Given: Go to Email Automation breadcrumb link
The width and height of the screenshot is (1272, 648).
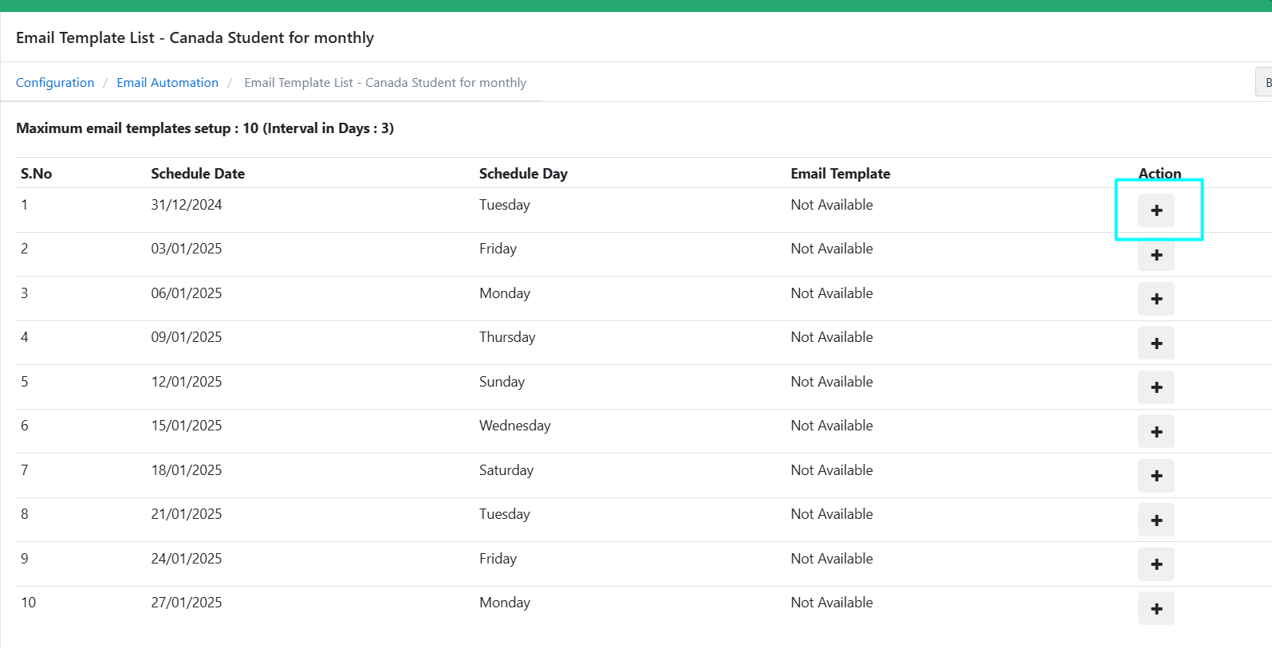Looking at the screenshot, I should point(167,83).
